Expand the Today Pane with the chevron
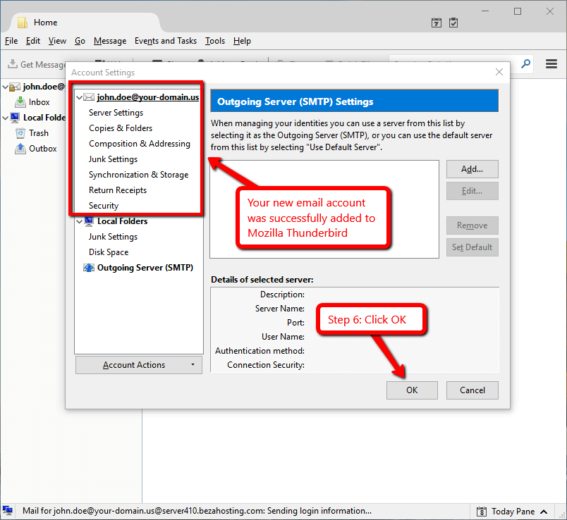This screenshot has height=520, width=567. 544,512
